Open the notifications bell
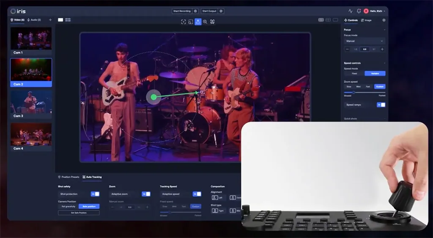 [x=359, y=11]
